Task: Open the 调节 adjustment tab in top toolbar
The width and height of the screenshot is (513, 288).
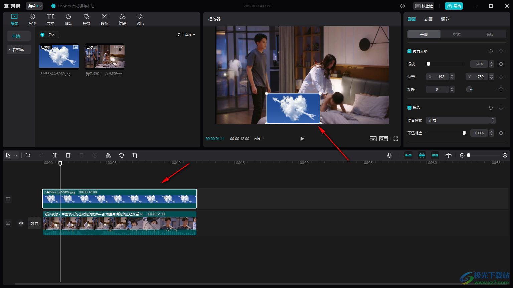Action: pos(141,19)
